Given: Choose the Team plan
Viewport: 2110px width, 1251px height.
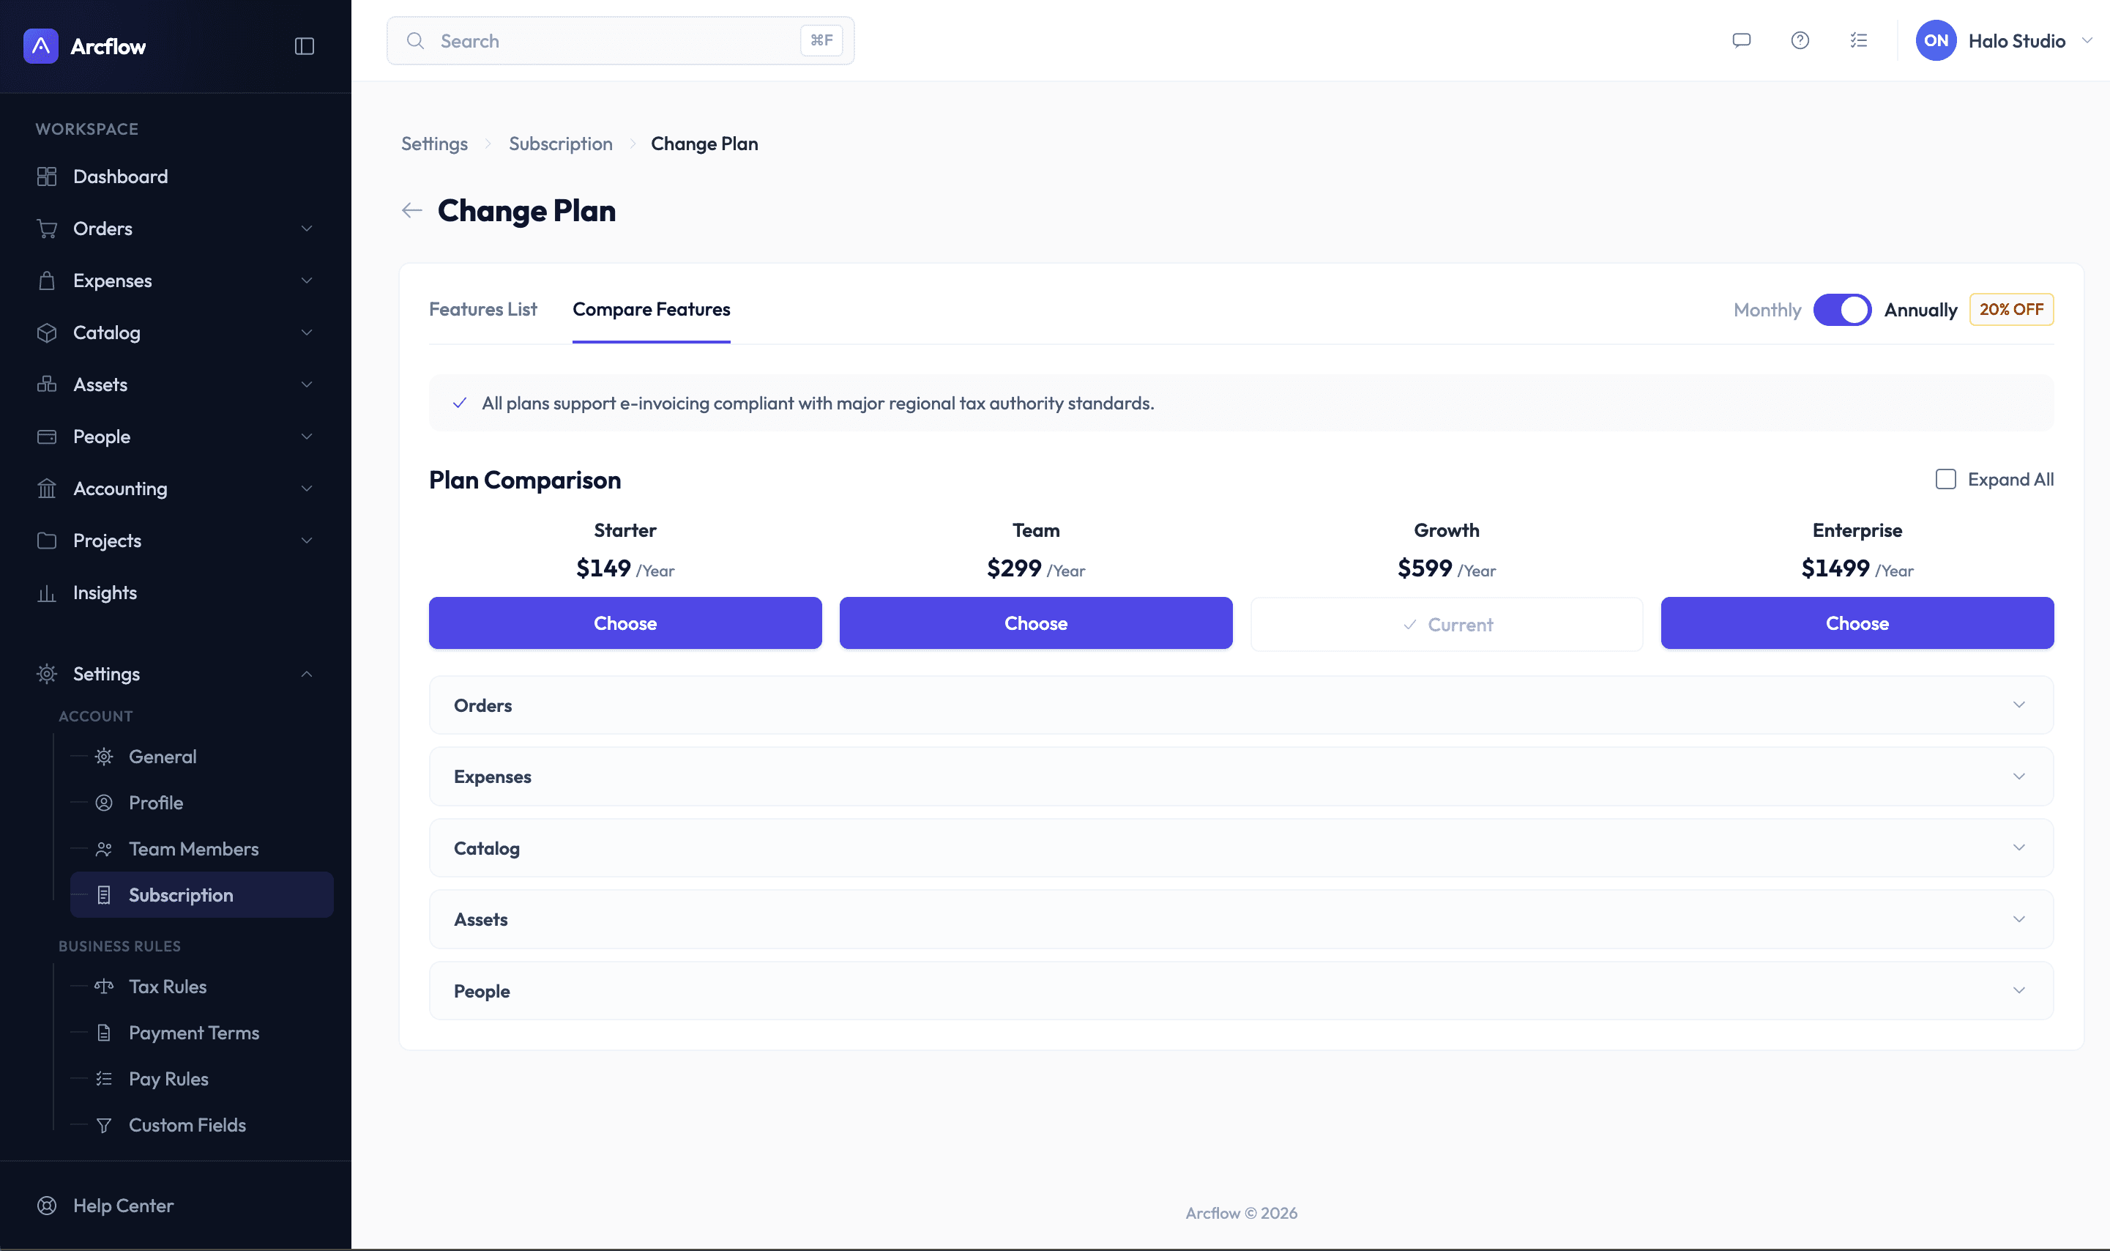Looking at the screenshot, I should pos(1036,623).
